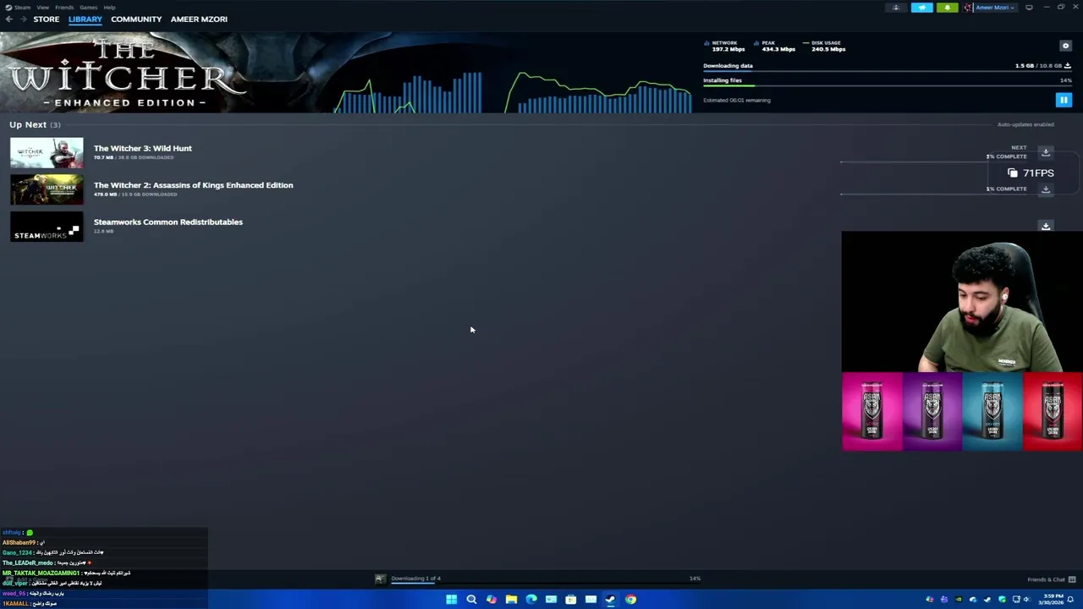This screenshot has width=1083, height=609.
Task: Click the PEAK 434.3 Mbps stat
Action: [x=775, y=46]
